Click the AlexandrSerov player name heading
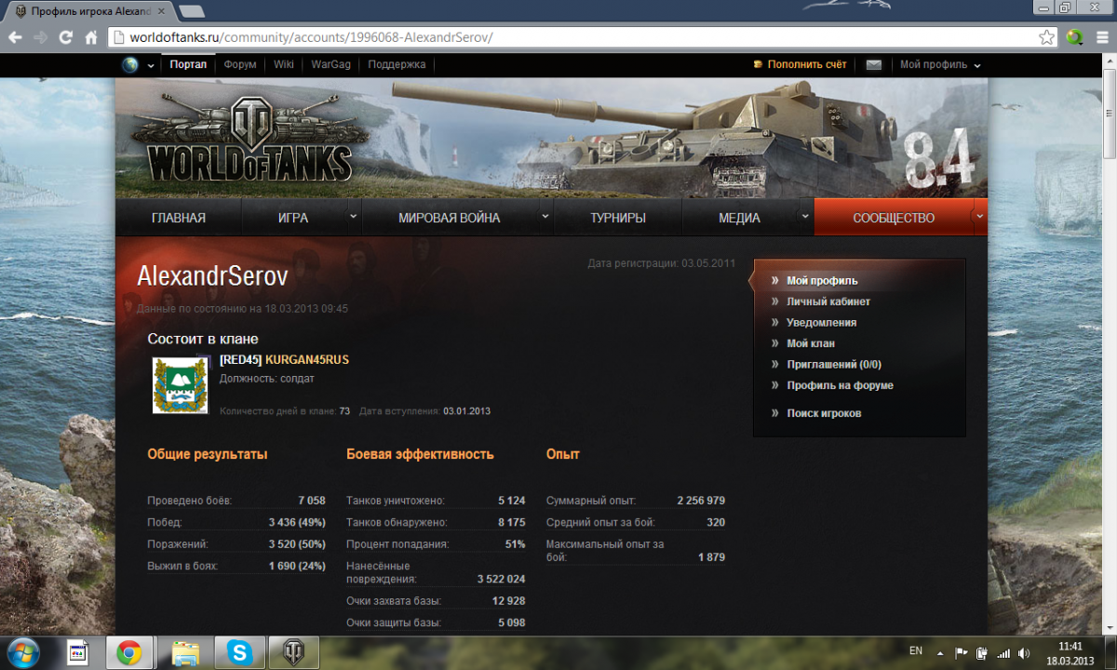 click(x=212, y=275)
